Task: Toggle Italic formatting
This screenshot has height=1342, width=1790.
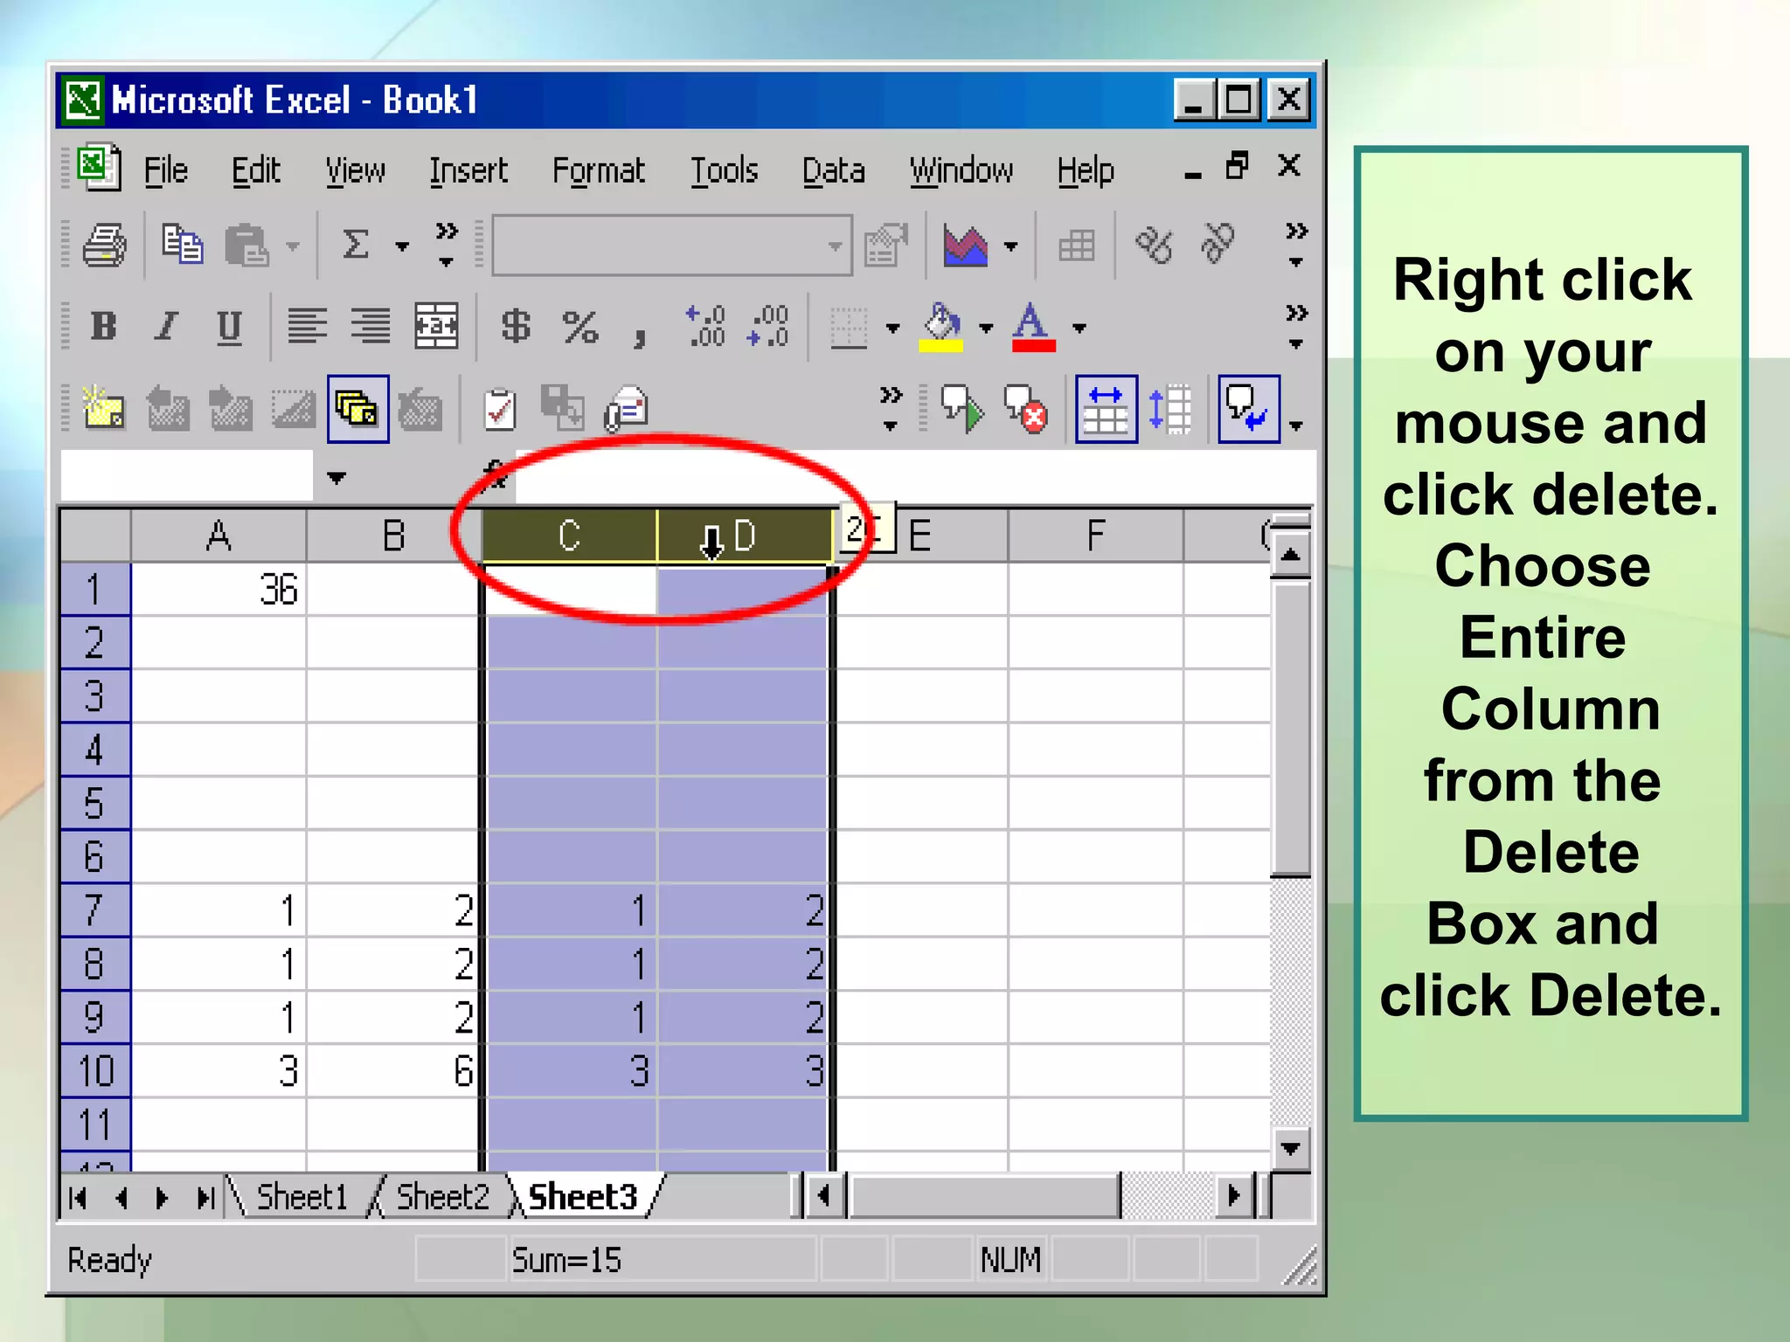Action: [166, 327]
